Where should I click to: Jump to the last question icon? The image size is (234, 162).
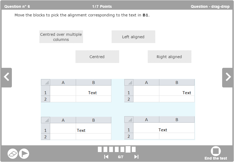point(136,157)
